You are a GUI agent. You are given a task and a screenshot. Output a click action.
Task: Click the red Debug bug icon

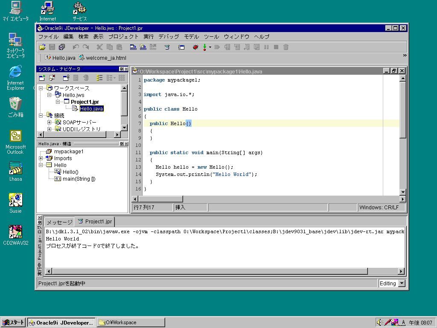click(x=195, y=47)
